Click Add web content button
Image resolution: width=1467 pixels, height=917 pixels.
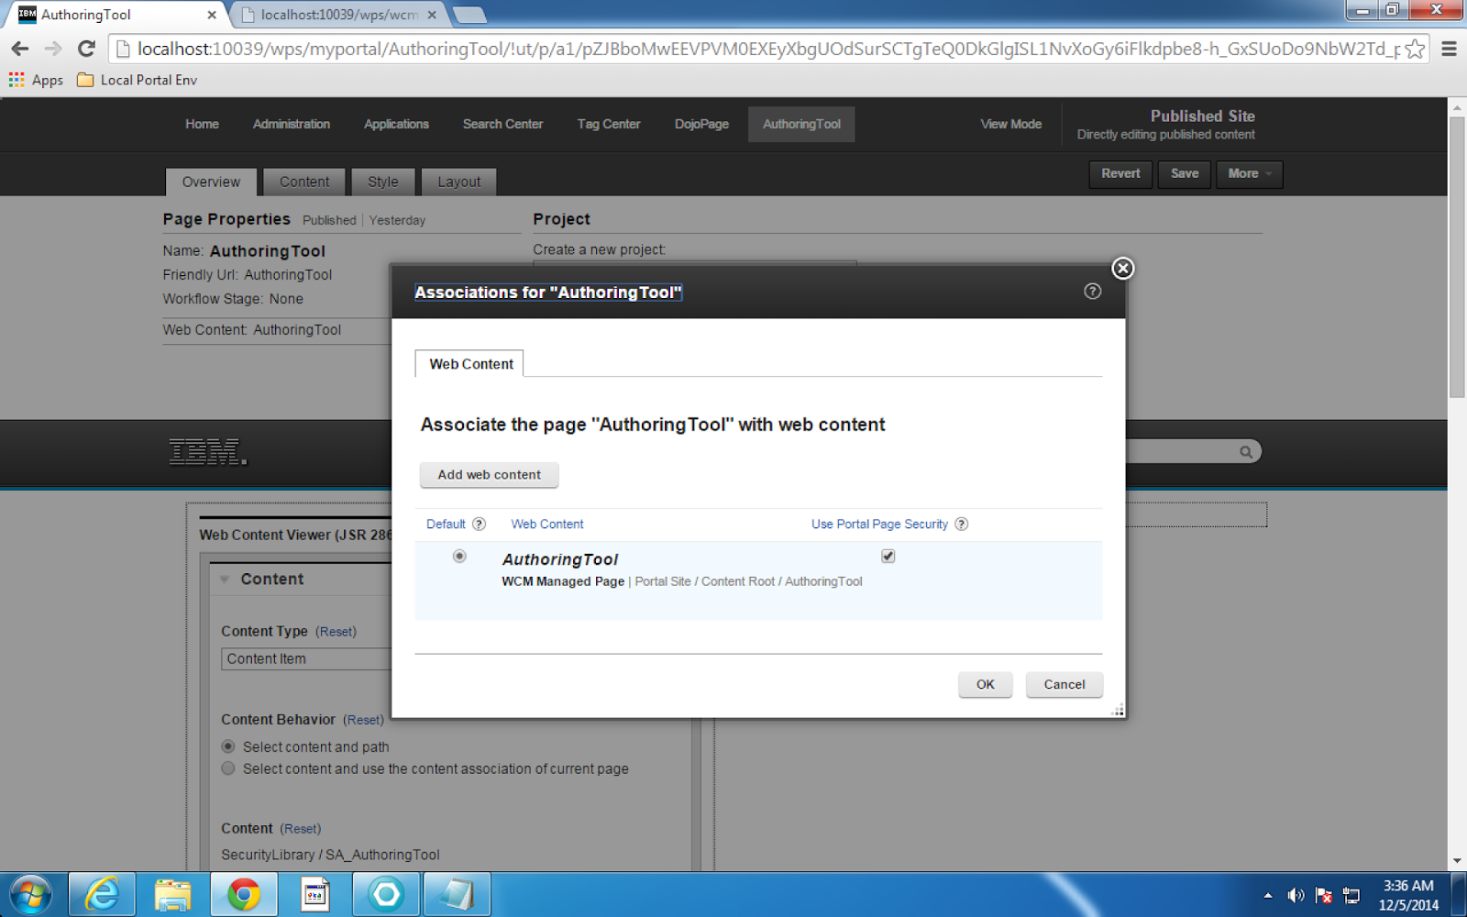pos(489,474)
